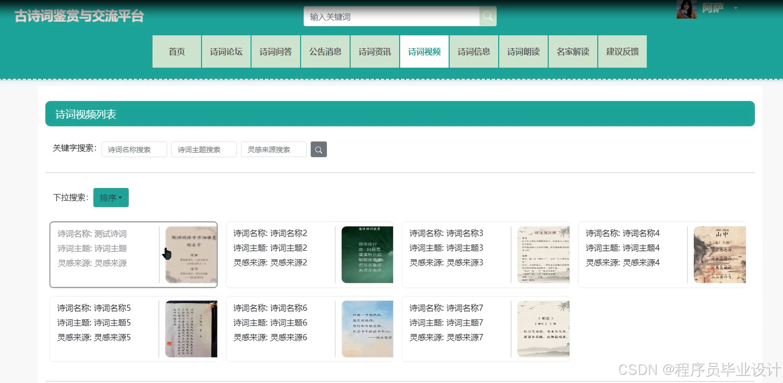Click the user avatar image next to 阿萨

[687, 9]
